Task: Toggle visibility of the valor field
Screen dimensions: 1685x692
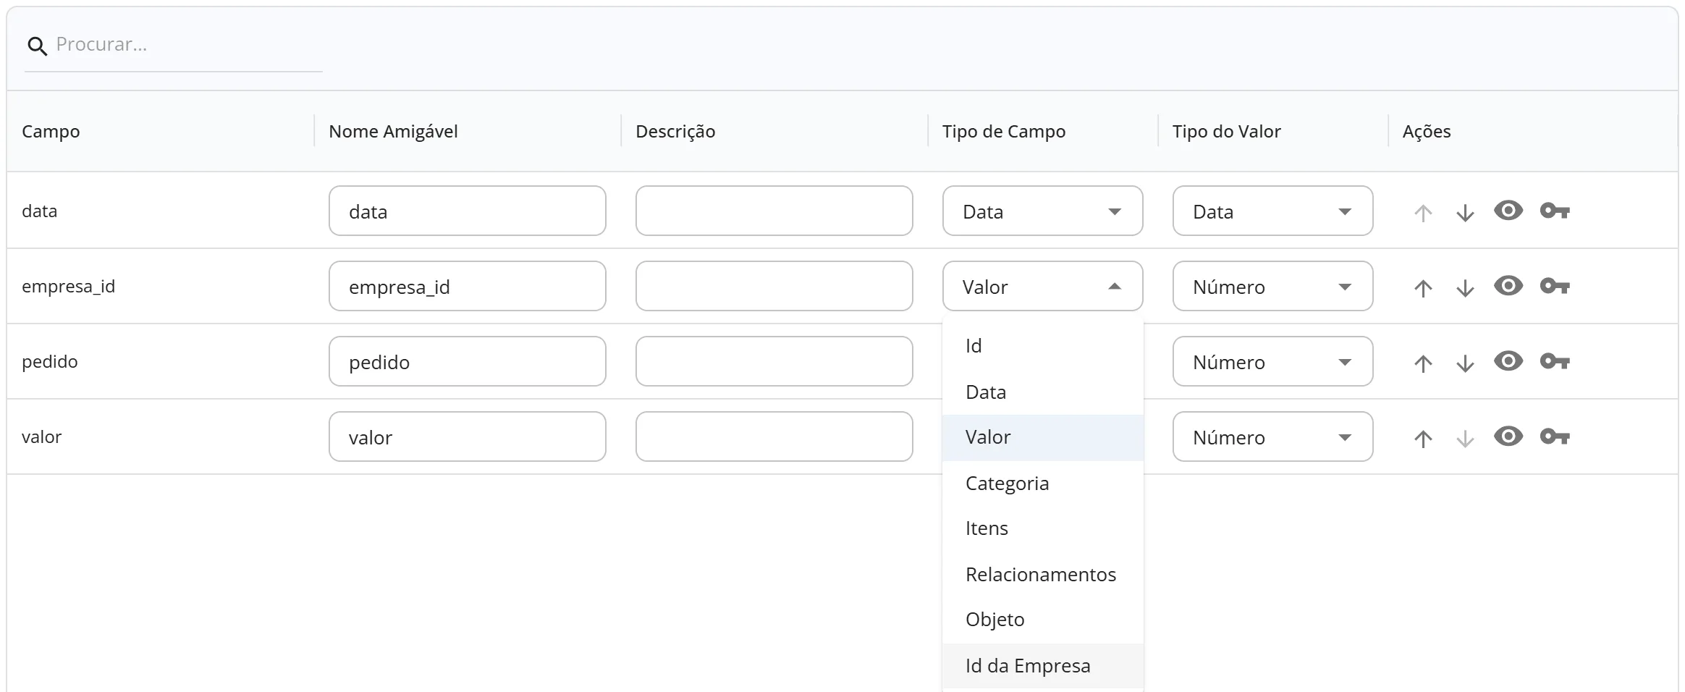Action: coord(1508,436)
